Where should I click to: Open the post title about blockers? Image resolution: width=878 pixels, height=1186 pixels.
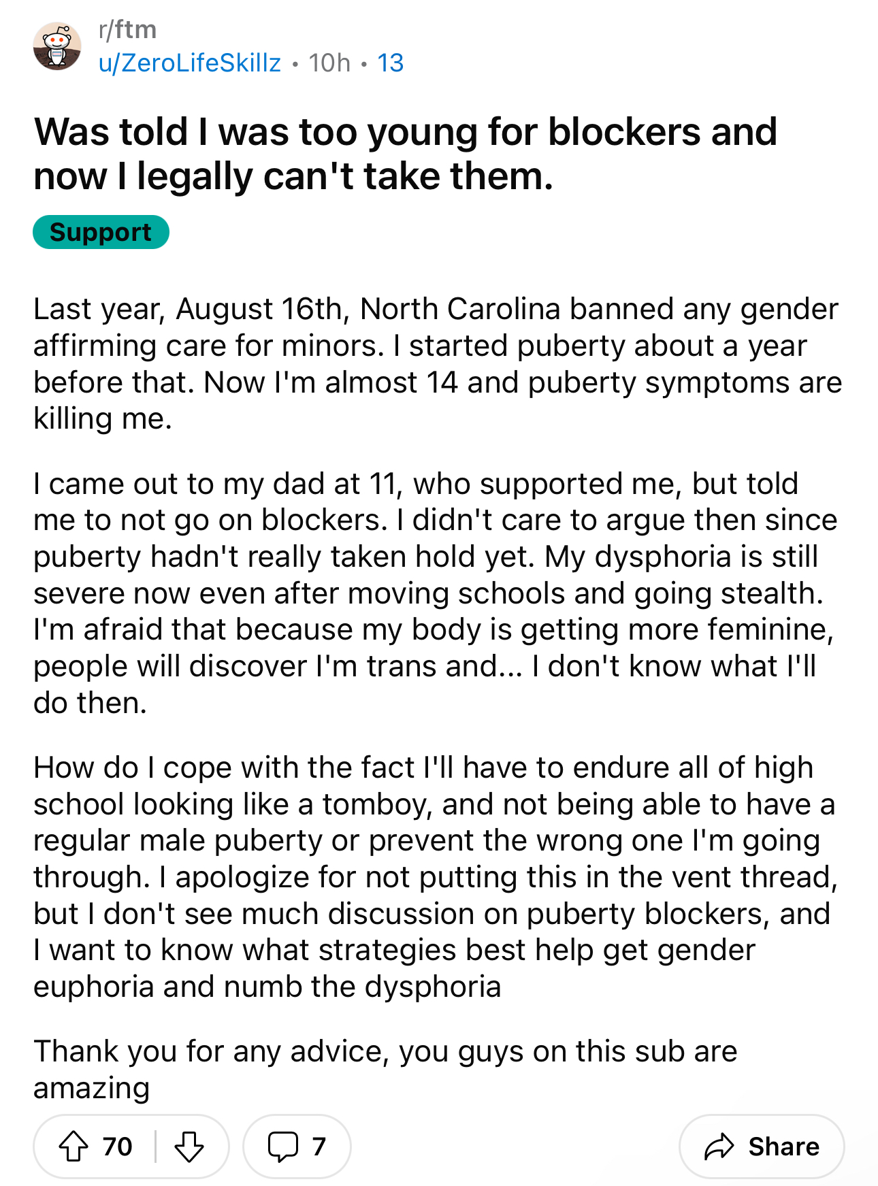point(406,154)
